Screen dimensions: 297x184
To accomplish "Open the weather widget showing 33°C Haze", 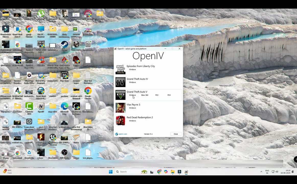I will [x=7, y=171].
